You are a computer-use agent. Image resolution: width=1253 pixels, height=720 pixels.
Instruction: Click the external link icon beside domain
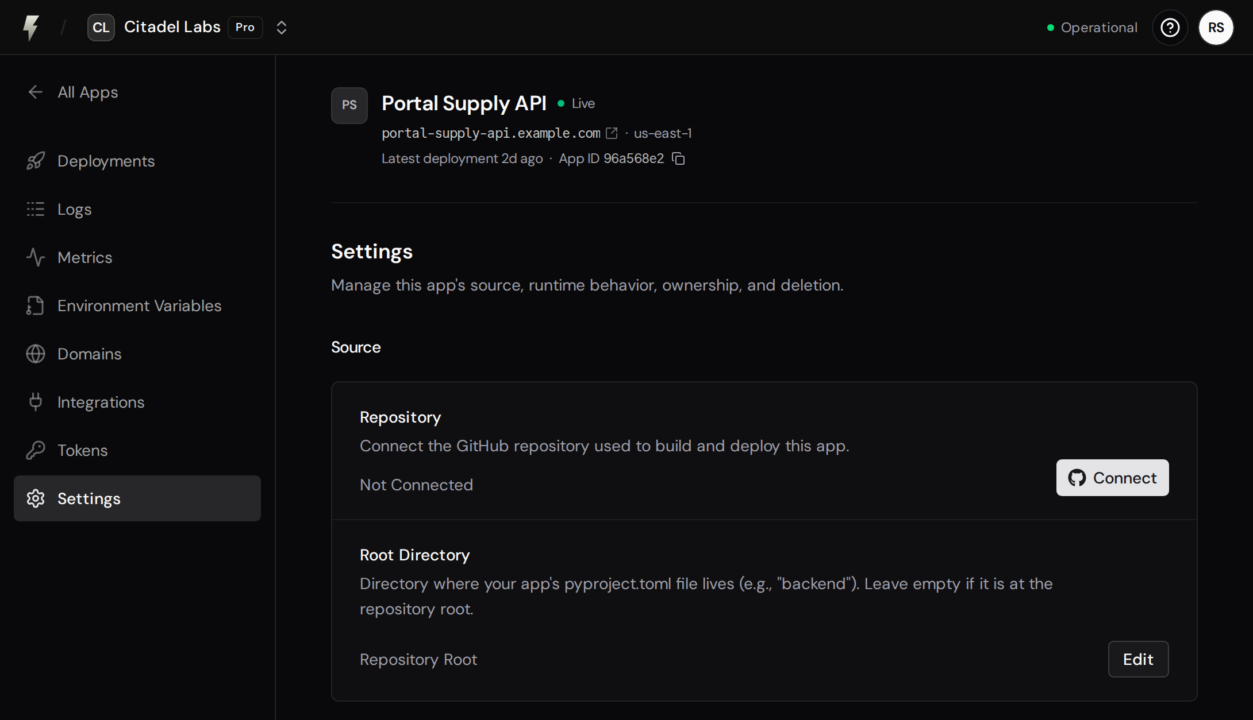612,133
